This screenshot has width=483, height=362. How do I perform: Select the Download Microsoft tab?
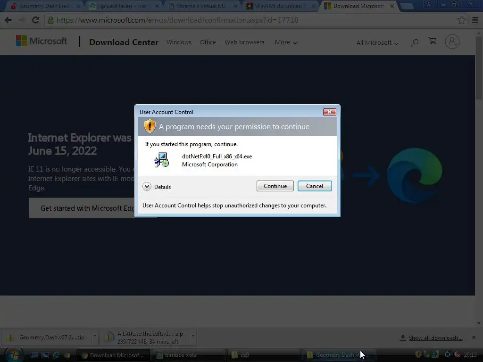[x=358, y=6]
